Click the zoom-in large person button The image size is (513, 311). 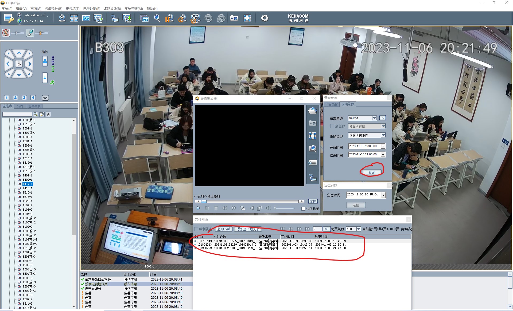pos(45,61)
